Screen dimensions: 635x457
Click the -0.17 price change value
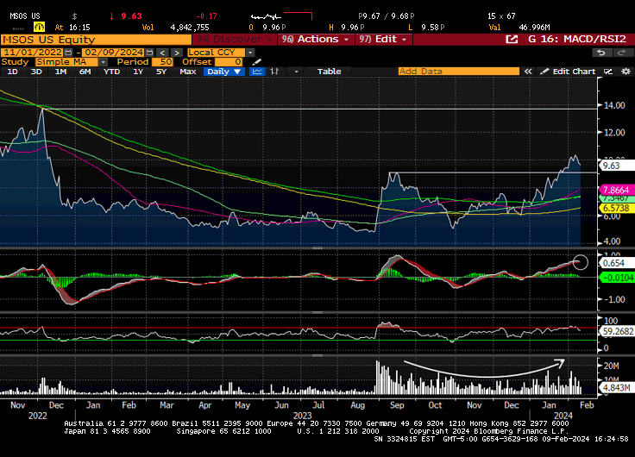tap(206, 16)
